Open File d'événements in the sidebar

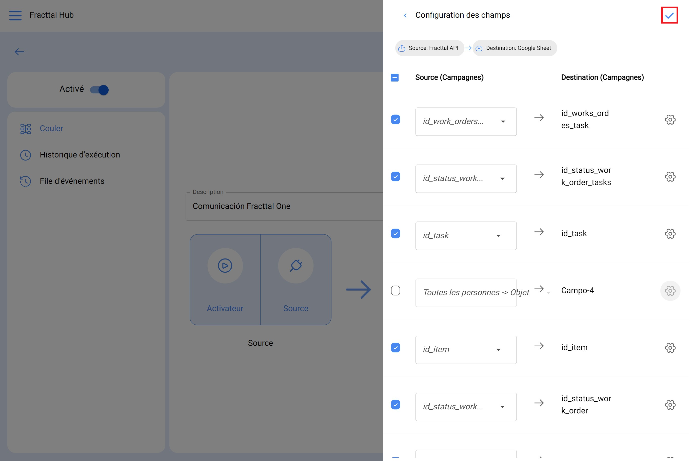click(x=72, y=181)
